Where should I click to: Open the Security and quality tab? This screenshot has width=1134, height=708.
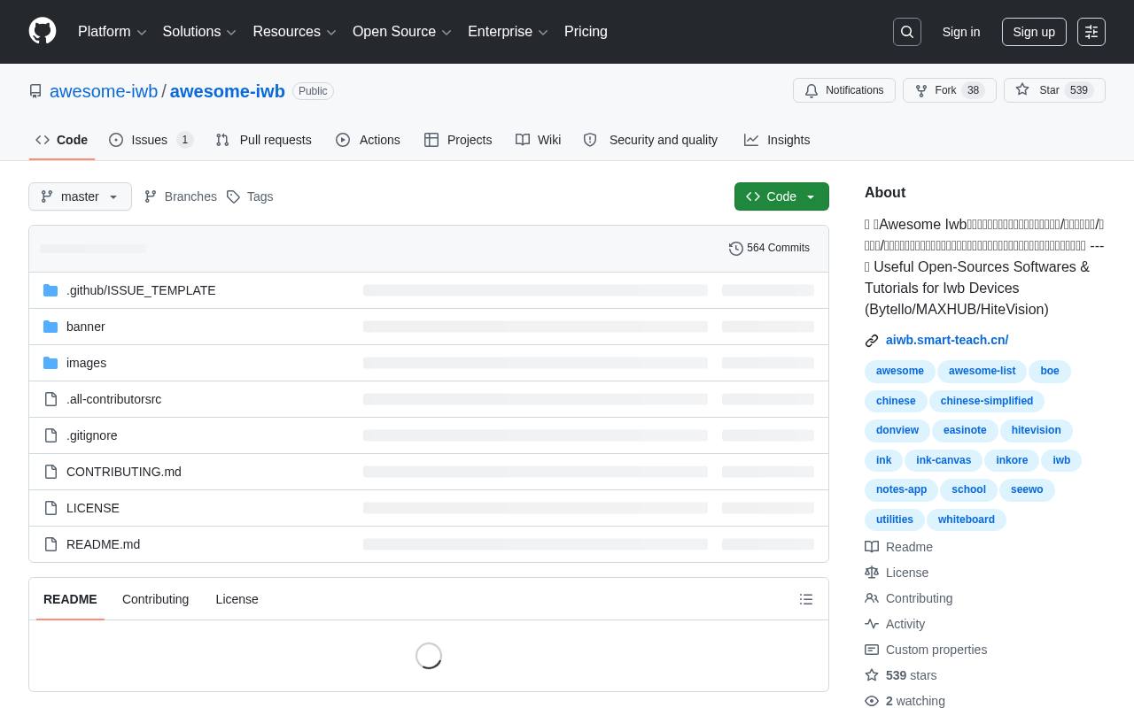(x=650, y=140)
